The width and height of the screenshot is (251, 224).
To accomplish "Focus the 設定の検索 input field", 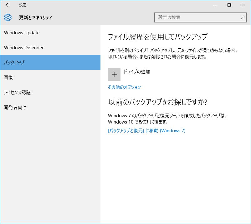I will tap(197, 17).
